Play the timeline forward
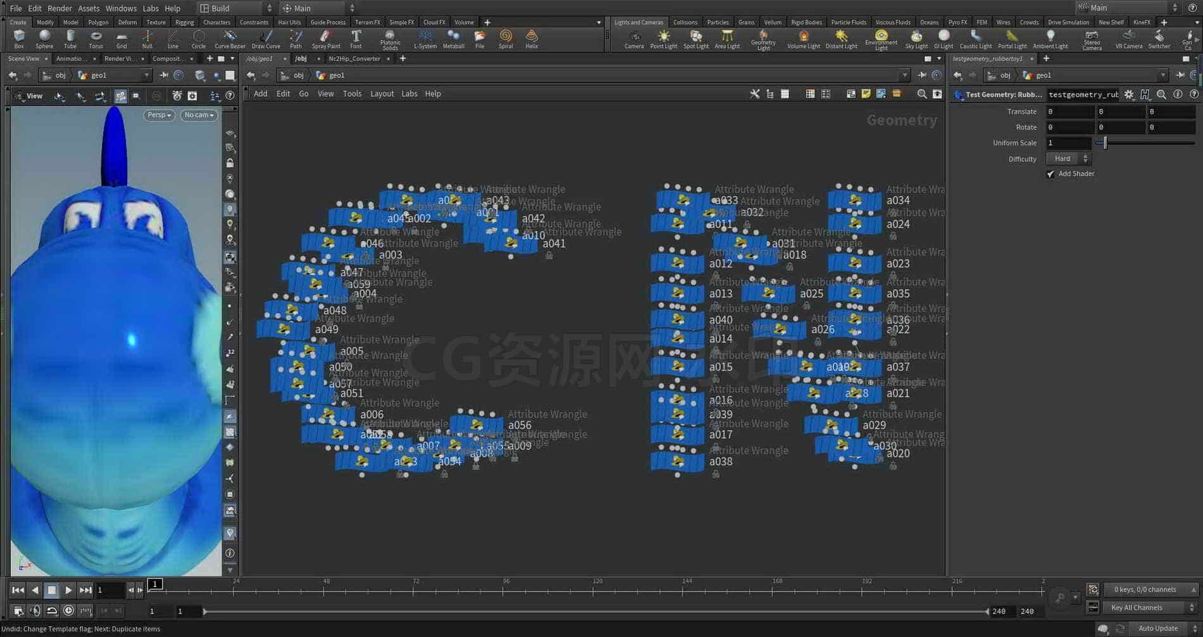1203x637 pixels. 68,590
